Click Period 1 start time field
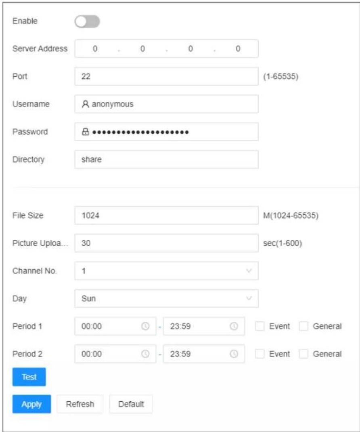This screenshot has height=432, width=360. (115, 326)
